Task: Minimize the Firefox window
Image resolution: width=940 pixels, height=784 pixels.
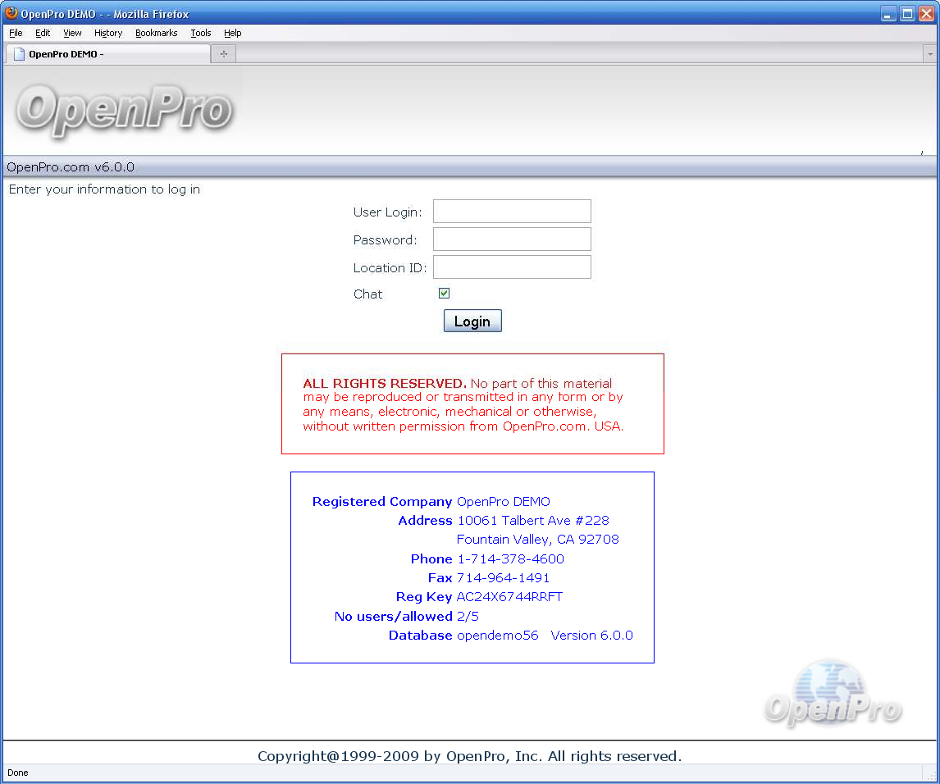Action: 888,13
